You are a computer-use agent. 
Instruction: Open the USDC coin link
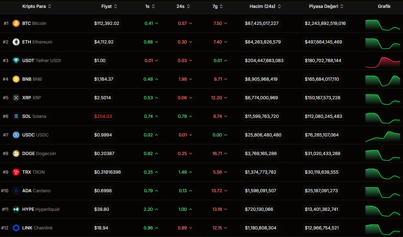click(35, 135)
